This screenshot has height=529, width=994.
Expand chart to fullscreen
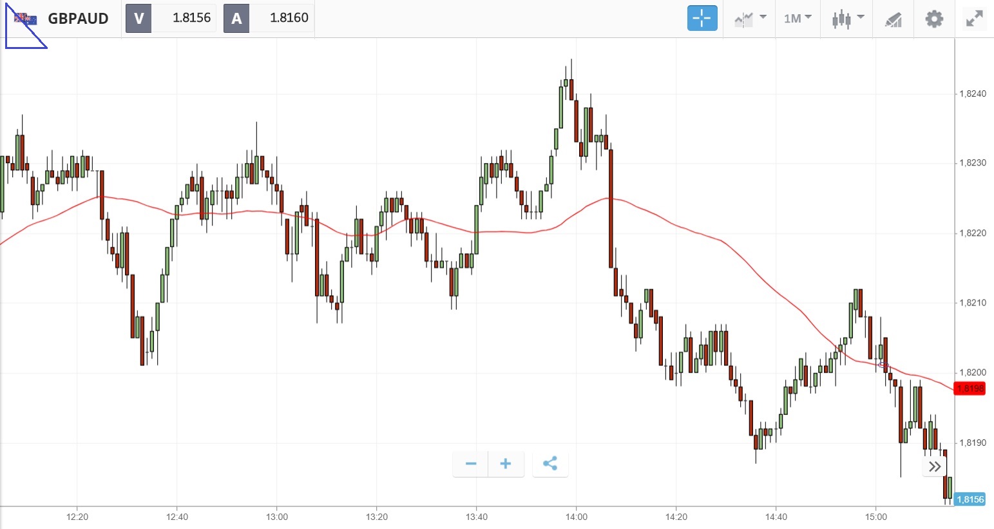pyautogui.click(x=975, y=19)
